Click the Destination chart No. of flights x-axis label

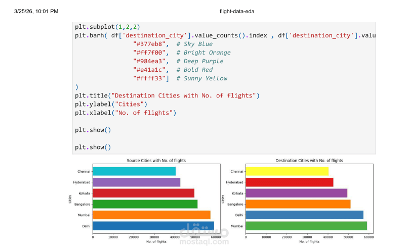(x=309, y=241)
